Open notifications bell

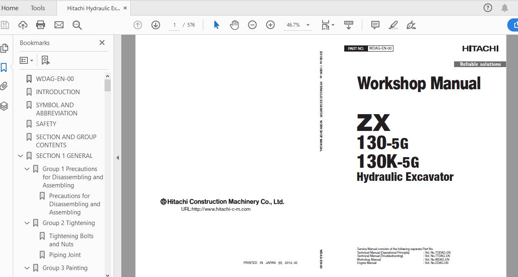coord(505,8)
